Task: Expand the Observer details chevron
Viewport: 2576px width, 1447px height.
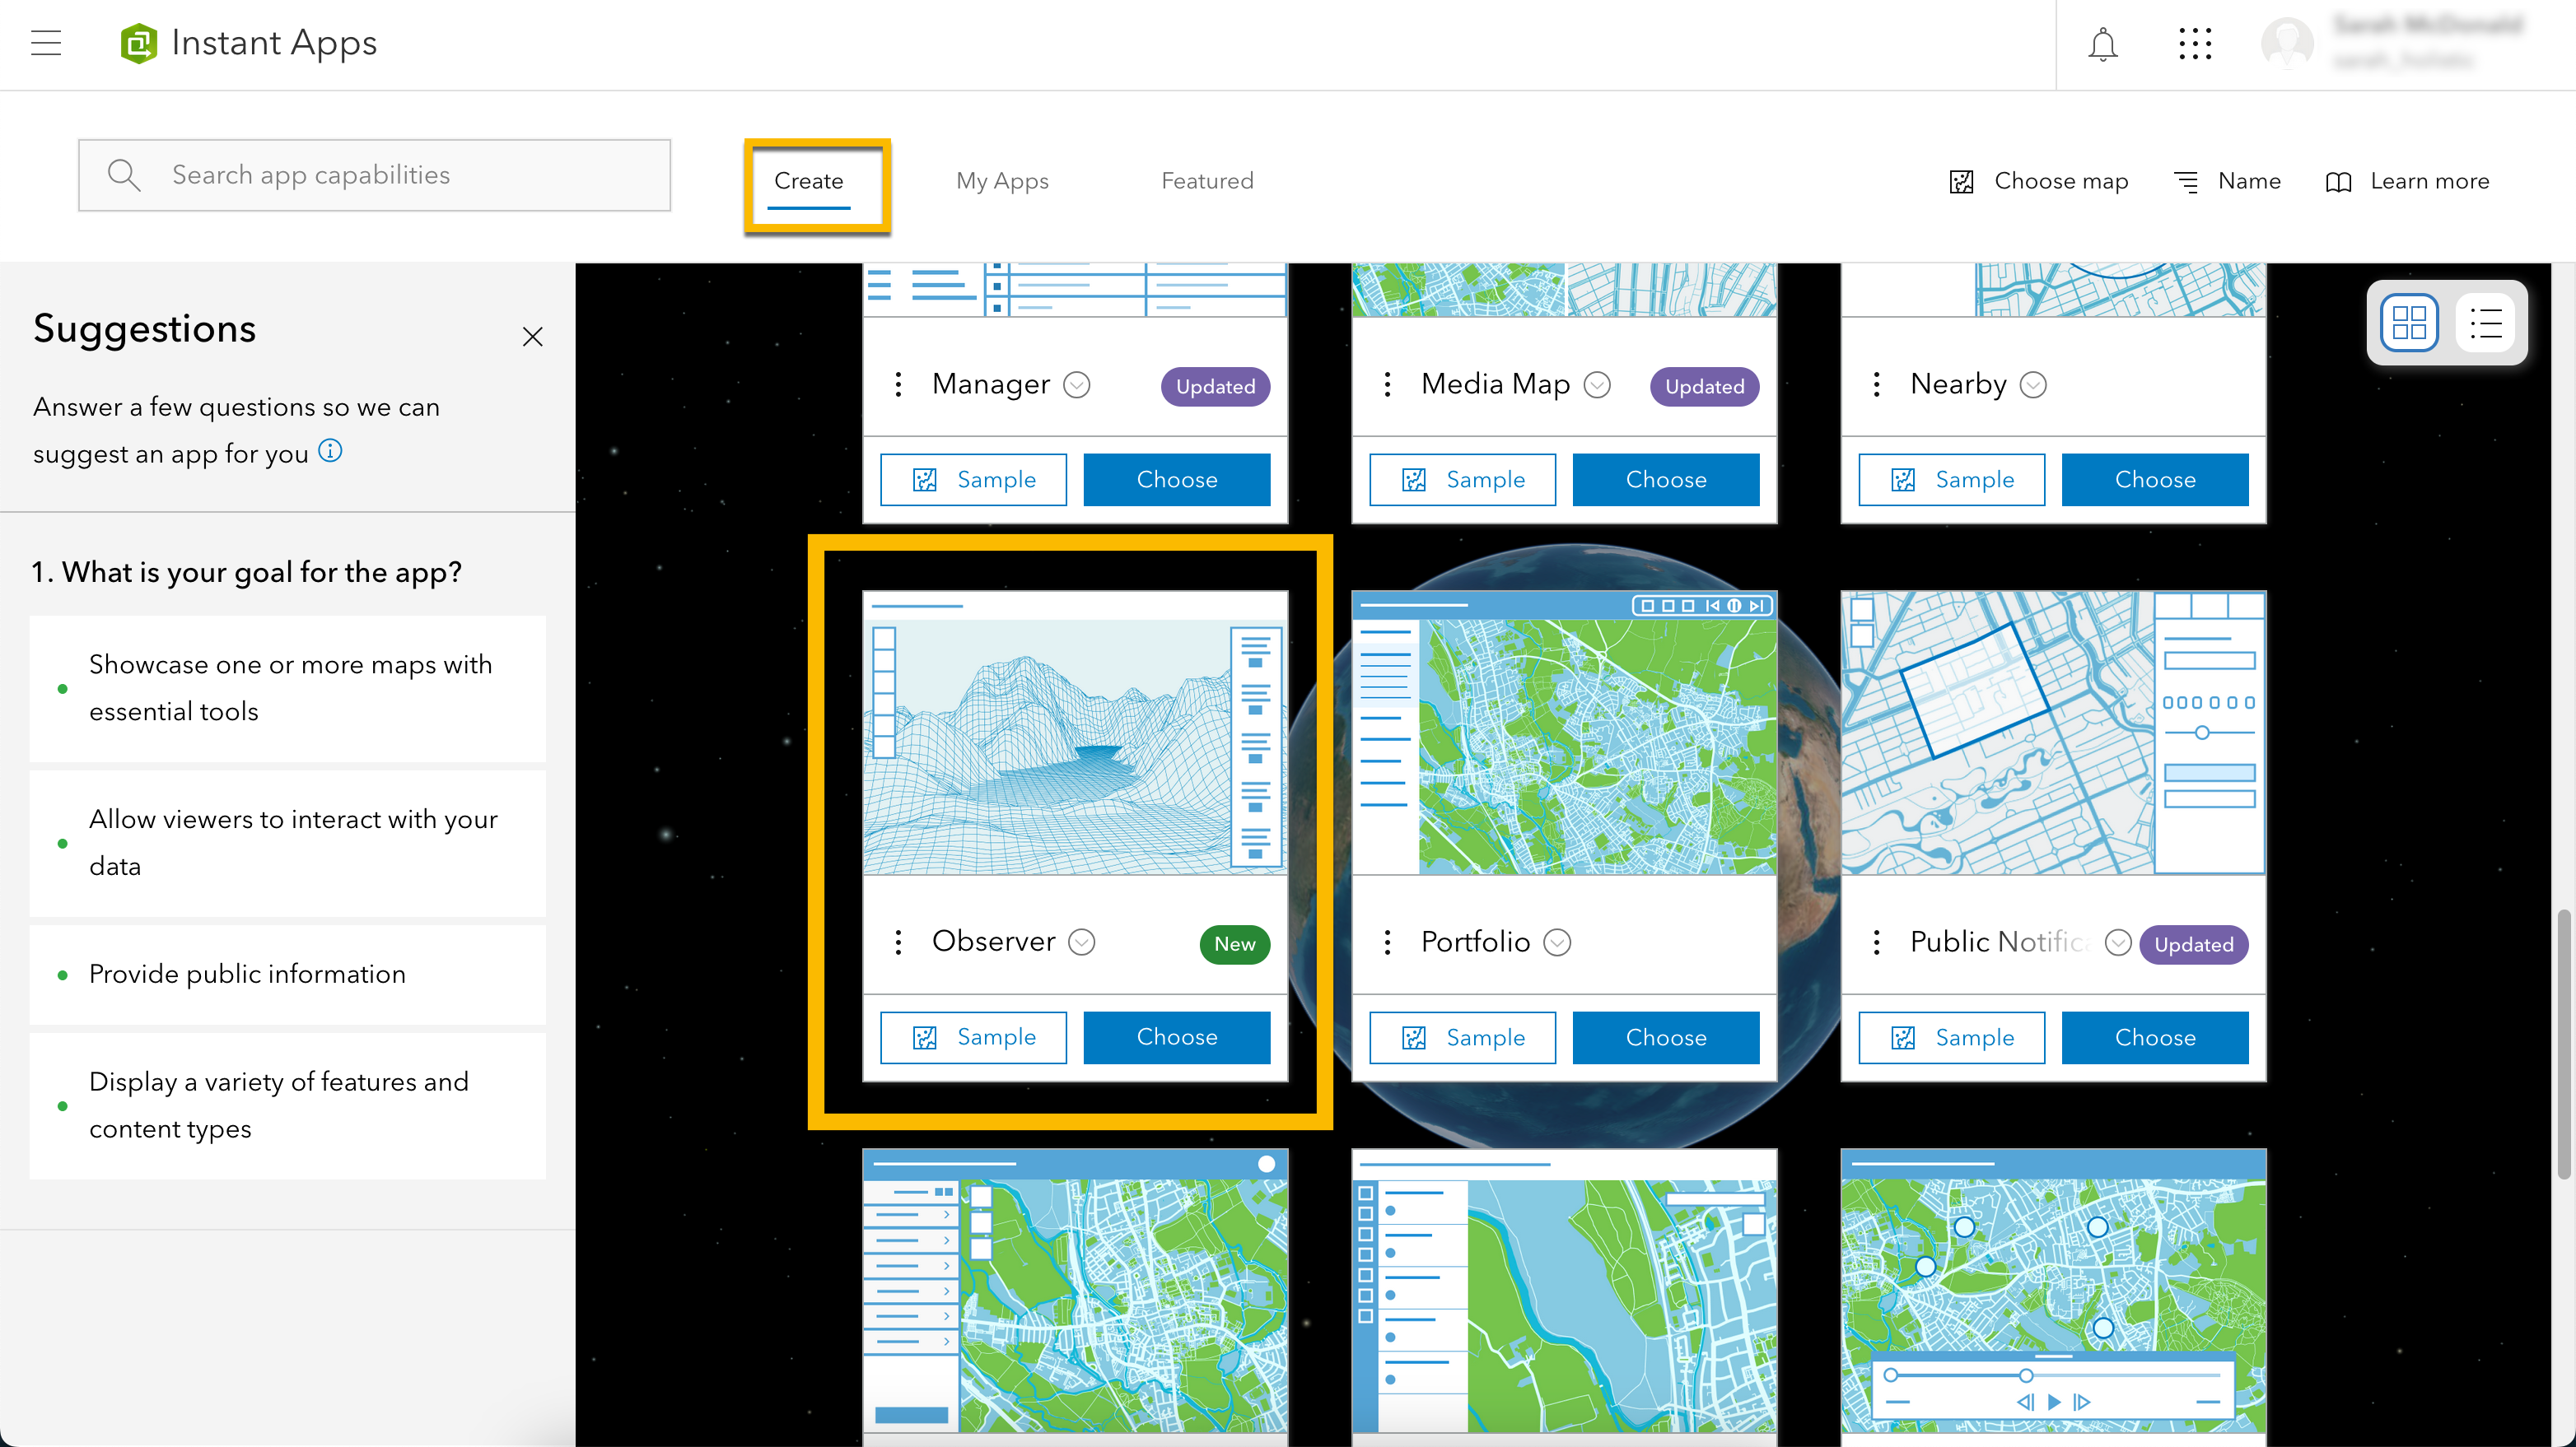Action: coord(1082,942)
